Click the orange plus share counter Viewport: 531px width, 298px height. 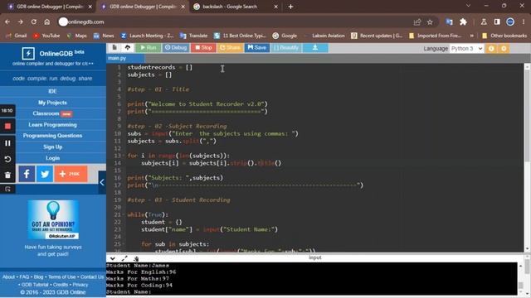click(71, 174)
